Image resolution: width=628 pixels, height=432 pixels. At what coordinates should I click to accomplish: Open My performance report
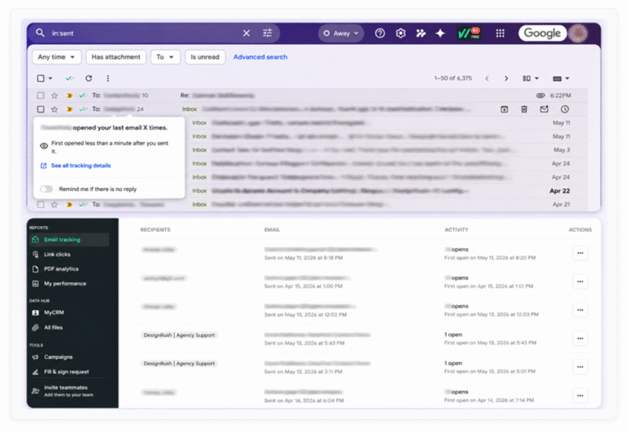tap(65, 284)
